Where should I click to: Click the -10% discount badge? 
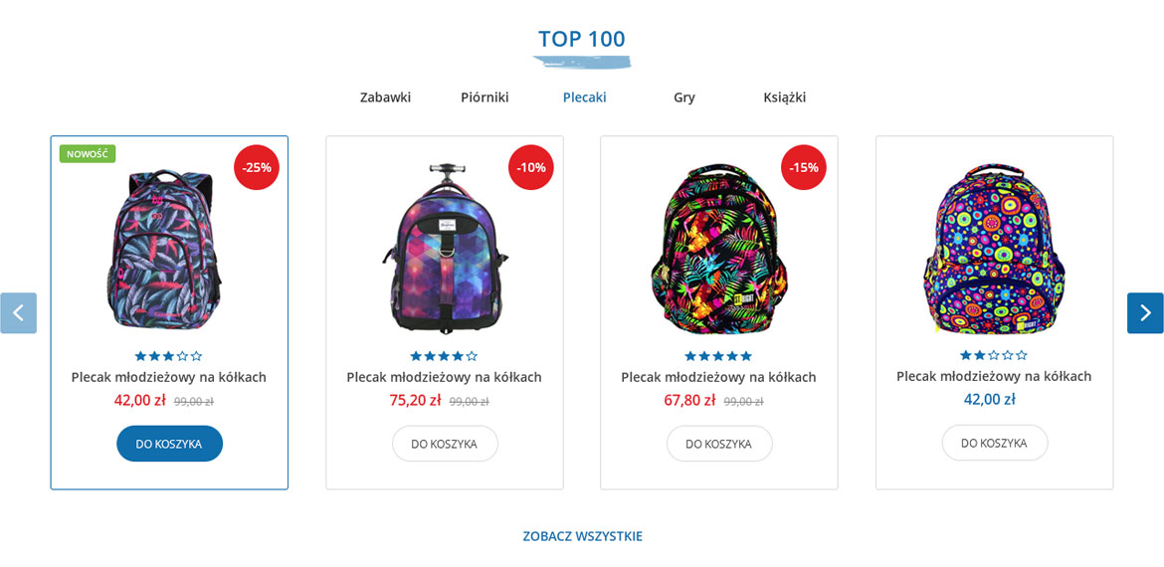[x=531, y=168]
